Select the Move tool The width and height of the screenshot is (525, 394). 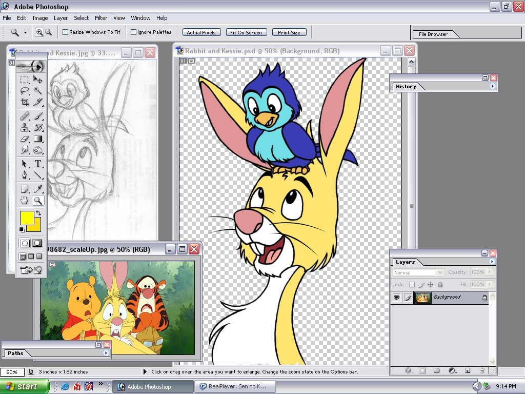38,80
